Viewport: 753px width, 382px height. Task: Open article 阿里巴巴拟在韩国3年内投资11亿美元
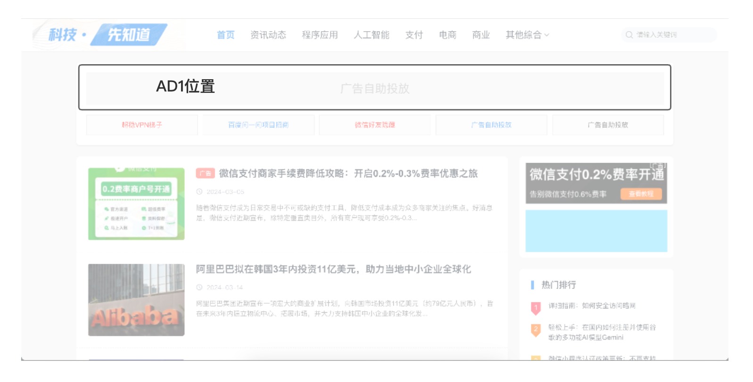[x=333, y=269]
